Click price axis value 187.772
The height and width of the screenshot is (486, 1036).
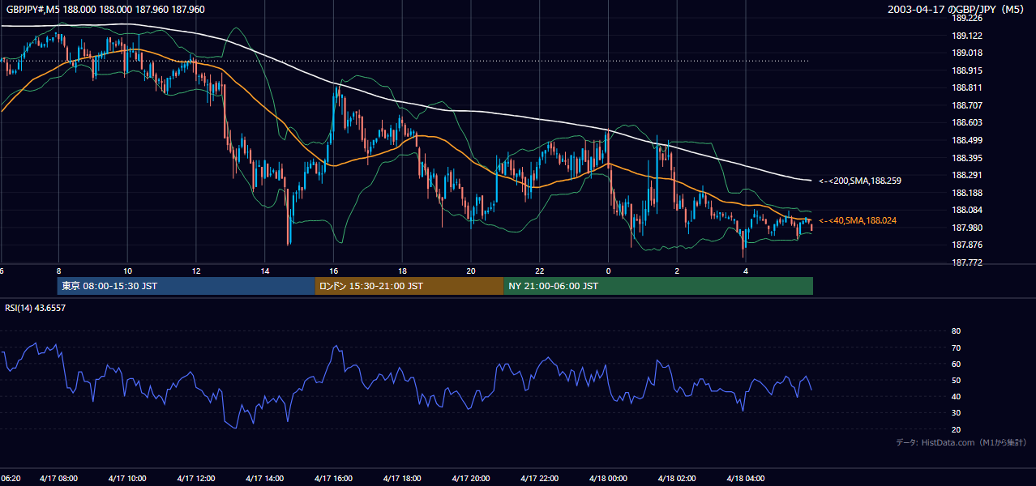967,262
